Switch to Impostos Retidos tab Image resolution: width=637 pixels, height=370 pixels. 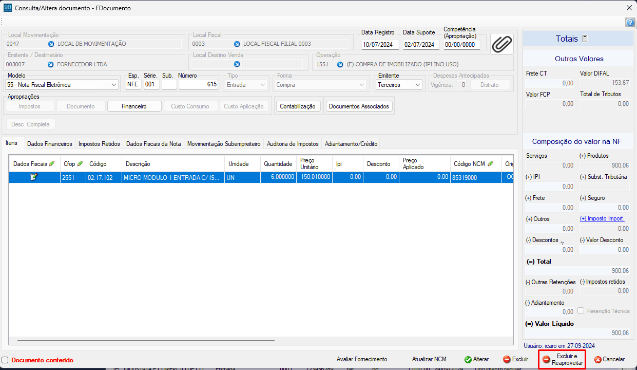pyautogui.click(x=99, y=144)
